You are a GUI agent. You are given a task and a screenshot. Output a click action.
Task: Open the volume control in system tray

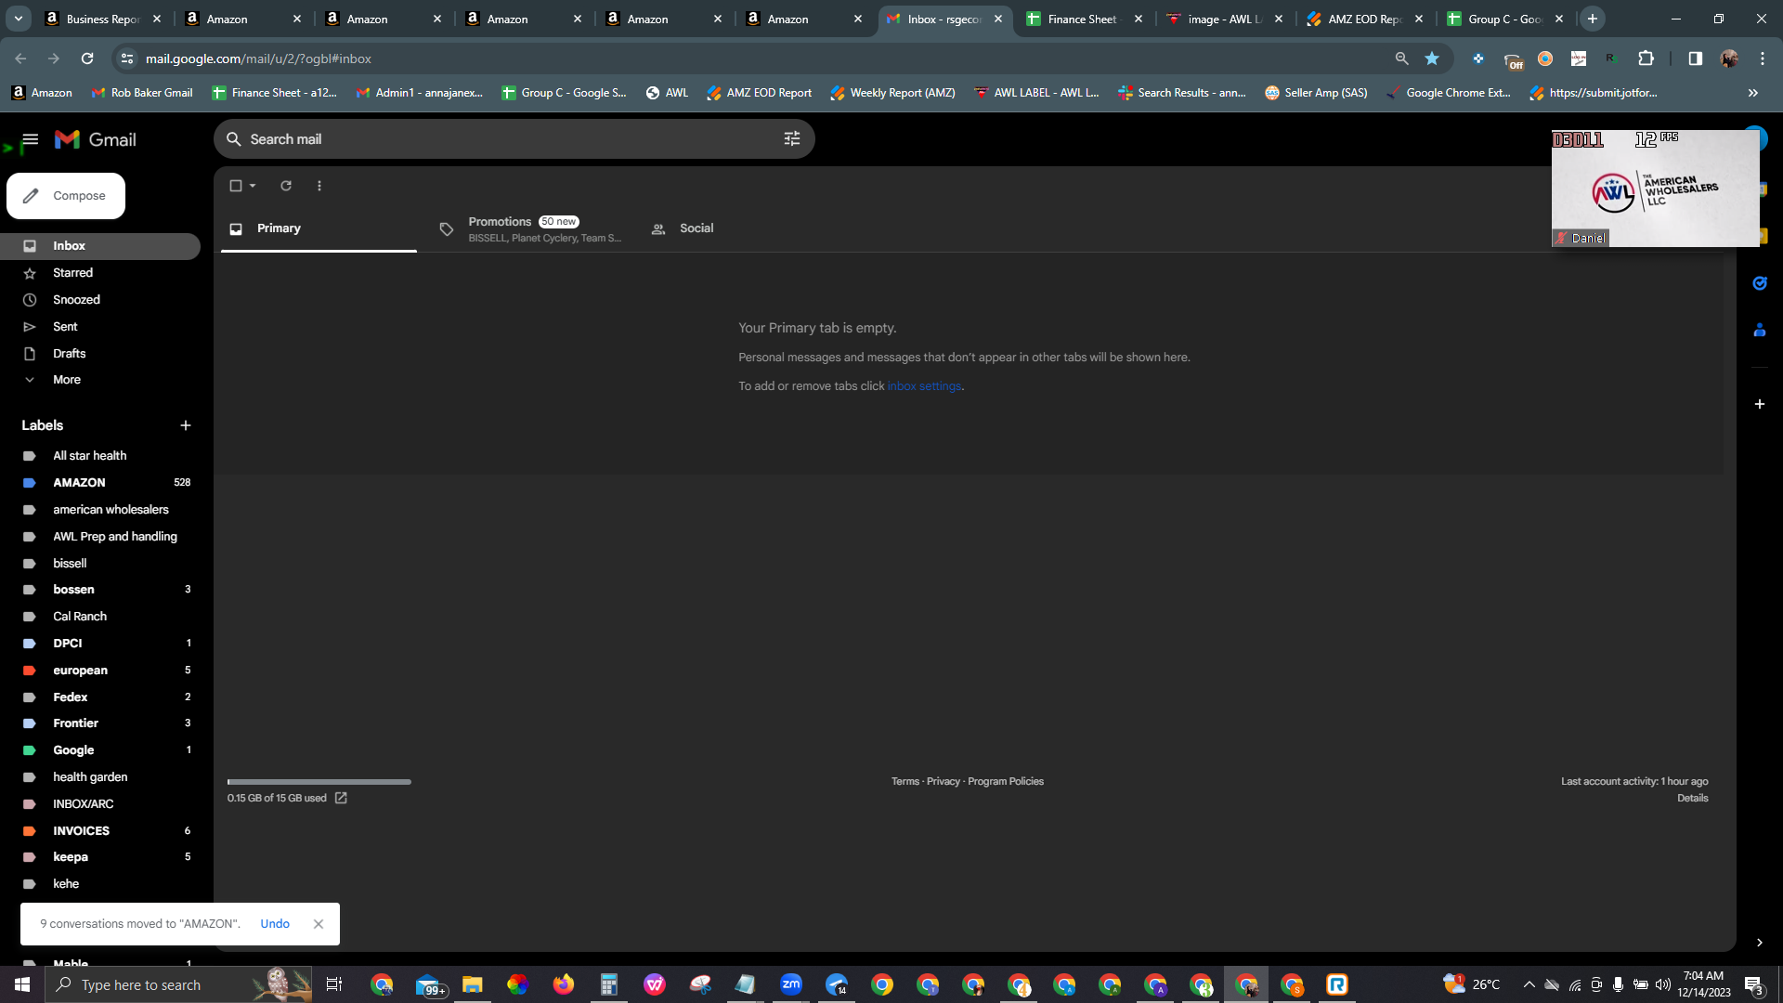pos(1663,984)
